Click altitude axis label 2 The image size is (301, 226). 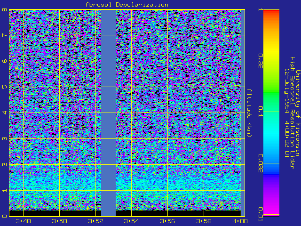click(4, 164)
